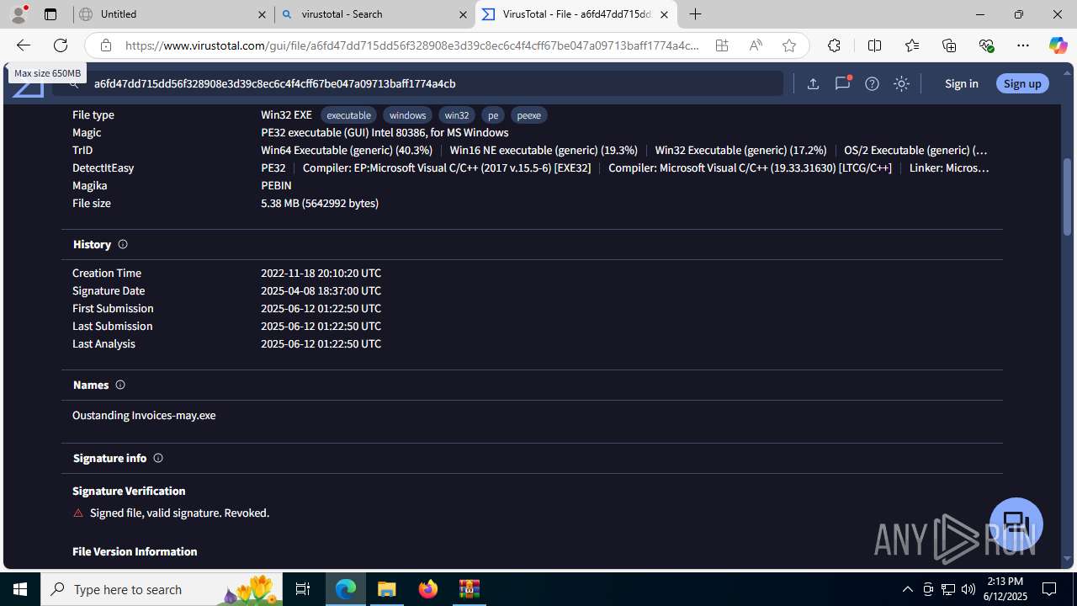Toggle the light/dark theme icon
This screenshot has height=606, width=1077.
tap(901, 83)
